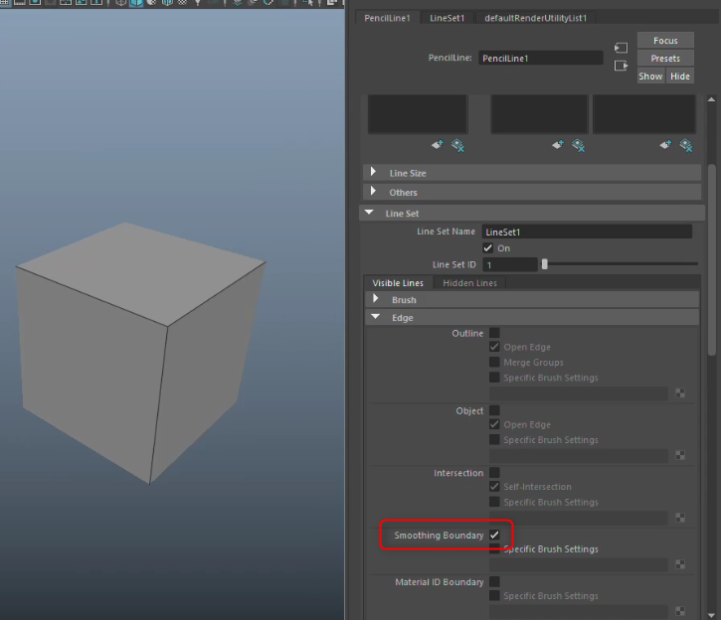The width and height of the screenshot is (721, 620).
Task: Click the Line Set Name field
Action: (x=587, y=232)
